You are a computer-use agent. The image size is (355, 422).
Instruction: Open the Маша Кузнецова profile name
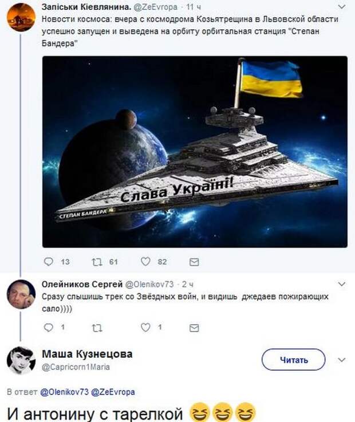tap(87, 354)
